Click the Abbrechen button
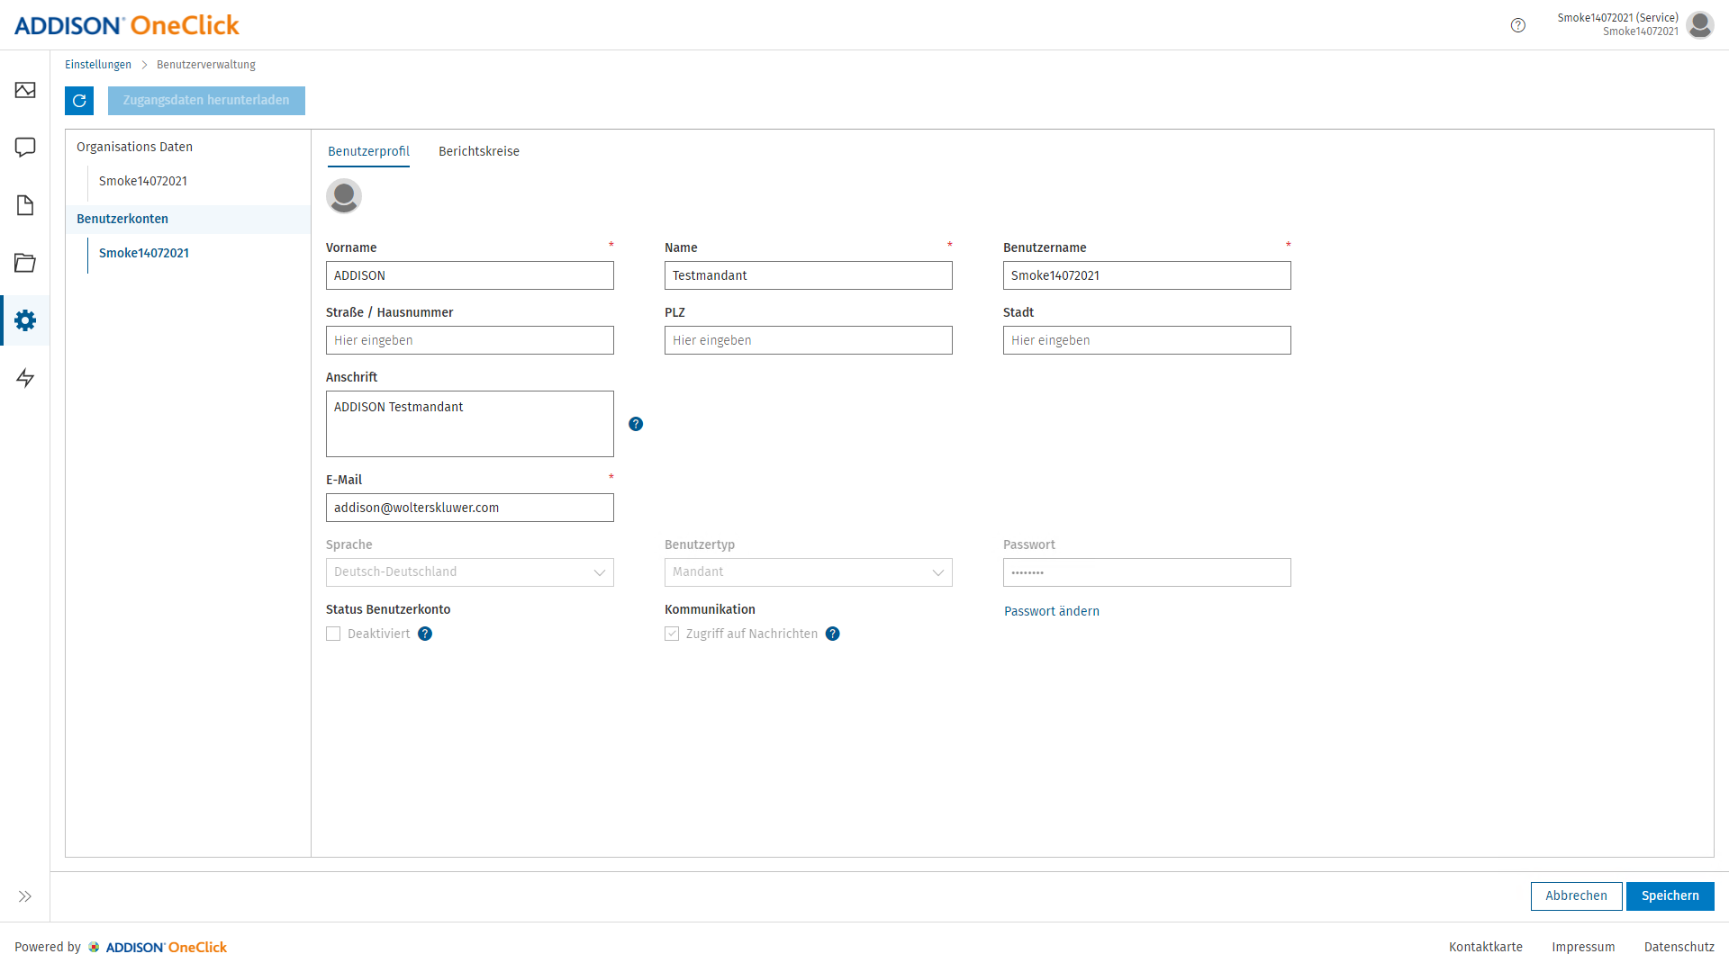Screen dimensions: 1729x972 [1577, 896]
